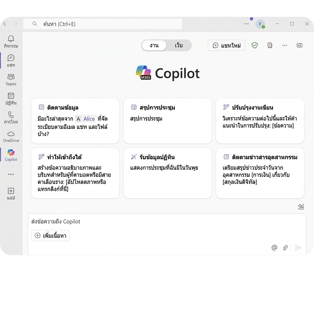
Task: Select the ติดตามข้อมูล prompt card
Action: click(x=75, y=121)
